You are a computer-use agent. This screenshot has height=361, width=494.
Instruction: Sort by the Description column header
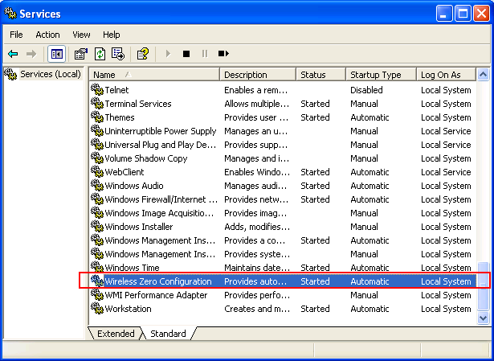(258, 75)
